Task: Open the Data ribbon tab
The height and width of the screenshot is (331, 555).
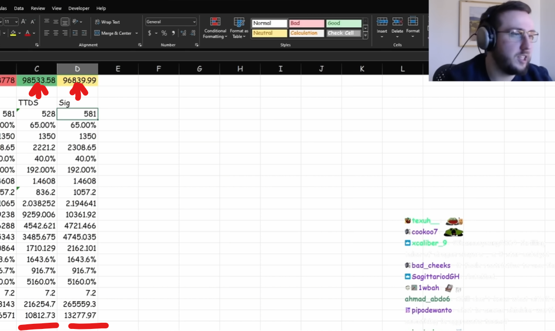Action: (x=19, y=8)
